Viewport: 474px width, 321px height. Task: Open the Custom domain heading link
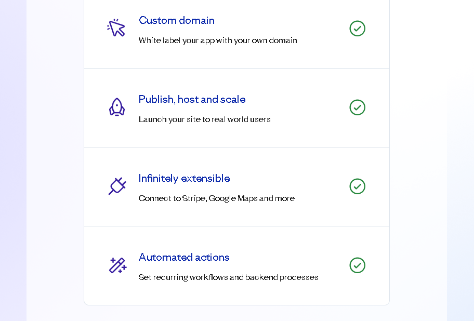point(177,20)
